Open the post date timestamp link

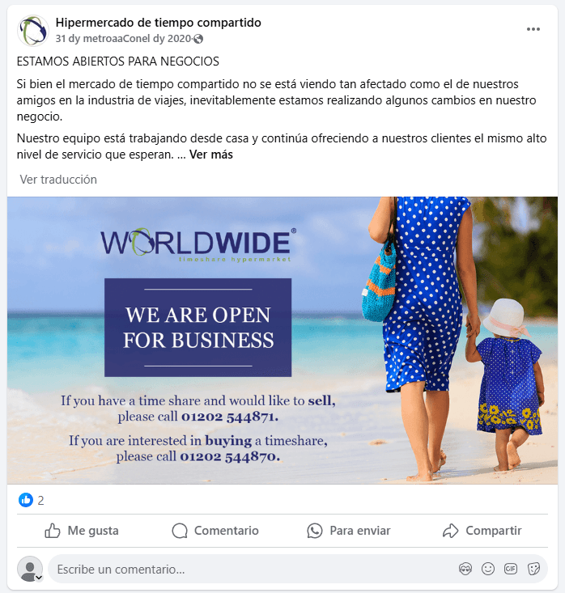pos(123,39)
